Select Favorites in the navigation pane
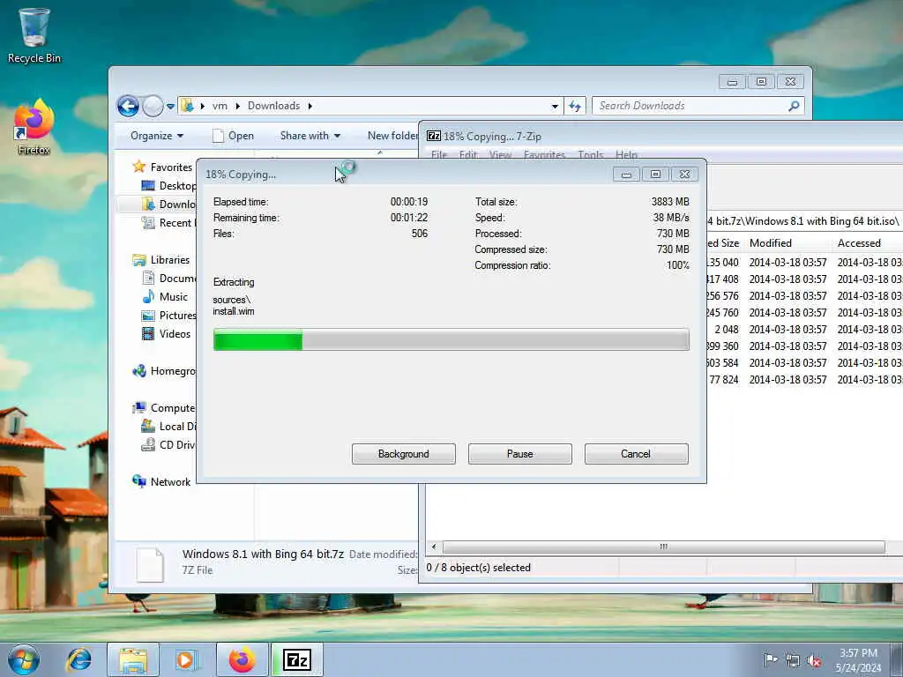903x677 pixels. pyautogui.click(x=162, y=167)
